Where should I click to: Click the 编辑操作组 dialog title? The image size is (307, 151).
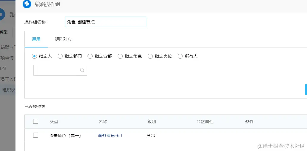click(x=48, y=4)
